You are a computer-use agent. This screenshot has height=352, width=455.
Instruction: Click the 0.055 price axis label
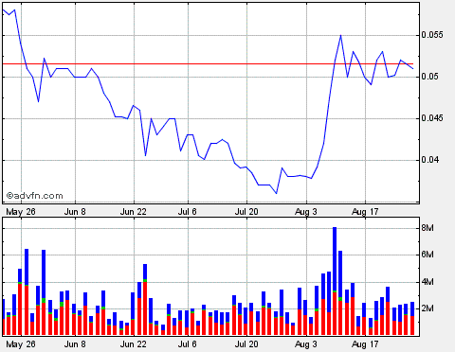432,35
